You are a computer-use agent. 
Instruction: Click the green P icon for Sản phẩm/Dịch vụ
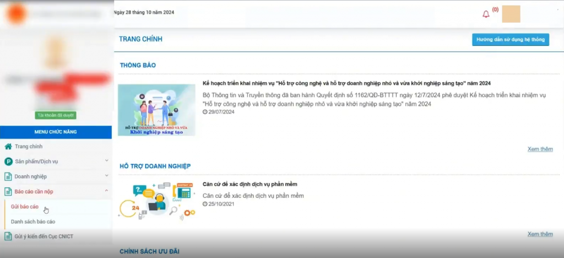[8, 162]
